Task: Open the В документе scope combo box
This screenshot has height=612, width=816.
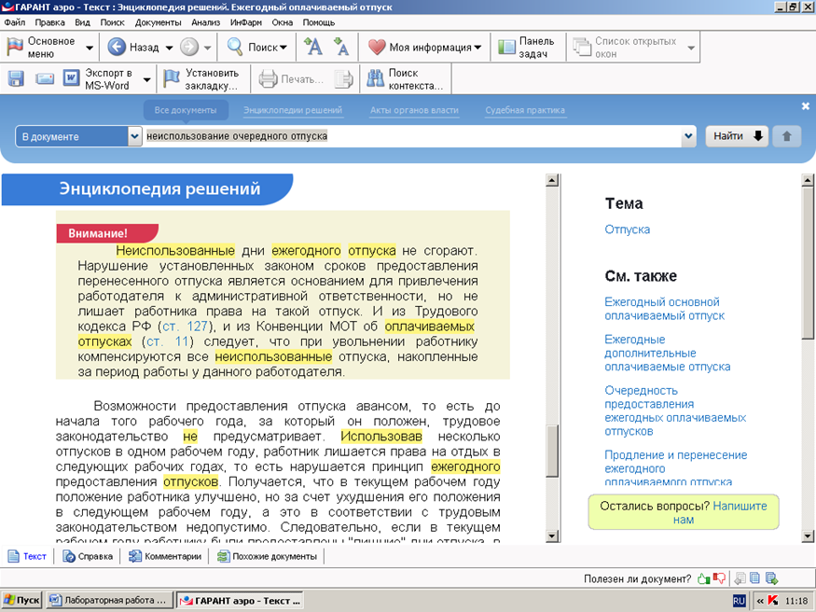Action: pos(78,136)
